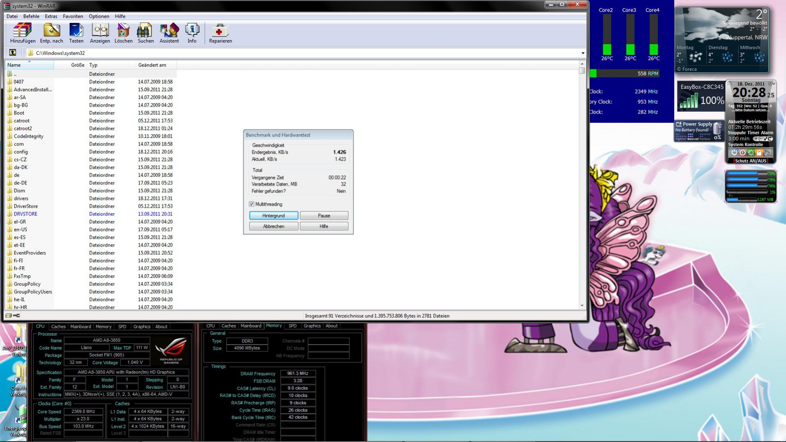Image resolution: width=786 pixels, height=442 pixels.
Task: Click the timer plus icon in the clock widget
Action: coord(756,139)
